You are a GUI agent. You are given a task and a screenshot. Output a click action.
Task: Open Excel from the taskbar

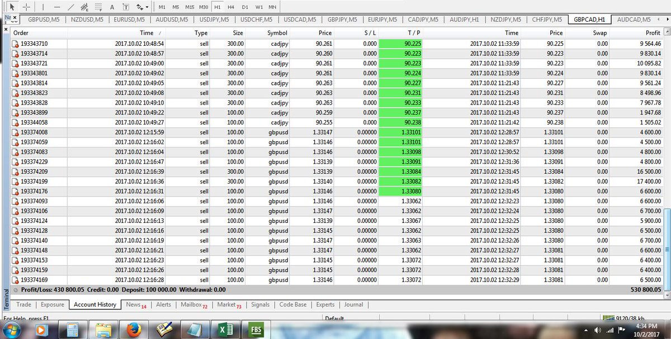[226, 330]
